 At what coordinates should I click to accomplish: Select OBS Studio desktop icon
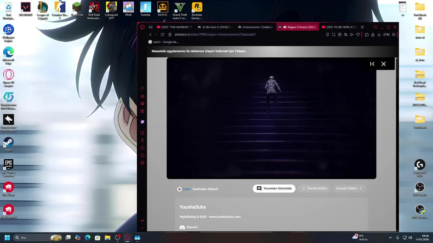pyautogui.click(x=420, y=190)
